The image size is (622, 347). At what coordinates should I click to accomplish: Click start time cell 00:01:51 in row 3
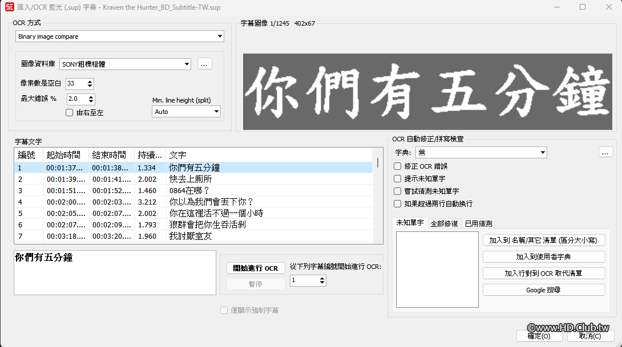point(66,190)
